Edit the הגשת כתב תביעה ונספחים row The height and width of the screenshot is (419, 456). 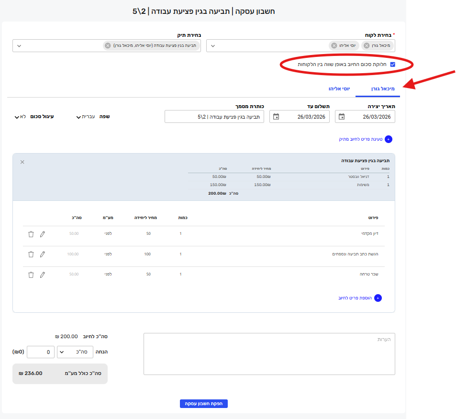coord(43,254)
